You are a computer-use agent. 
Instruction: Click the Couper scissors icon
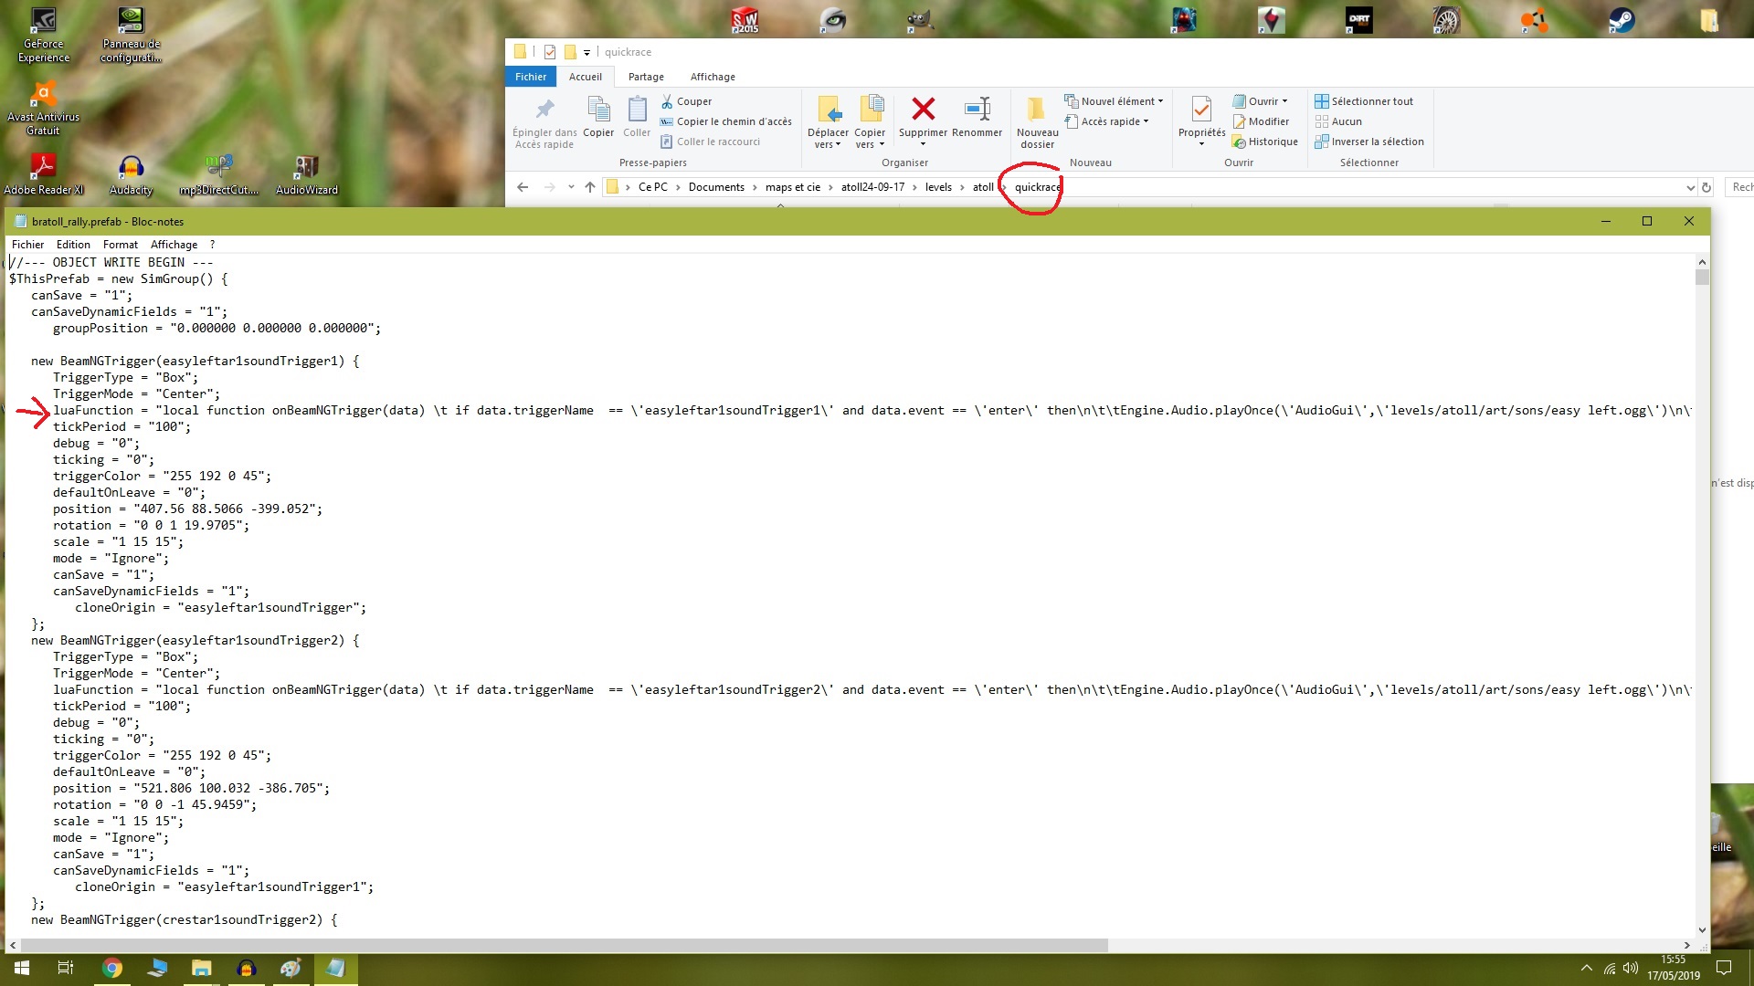667,101
